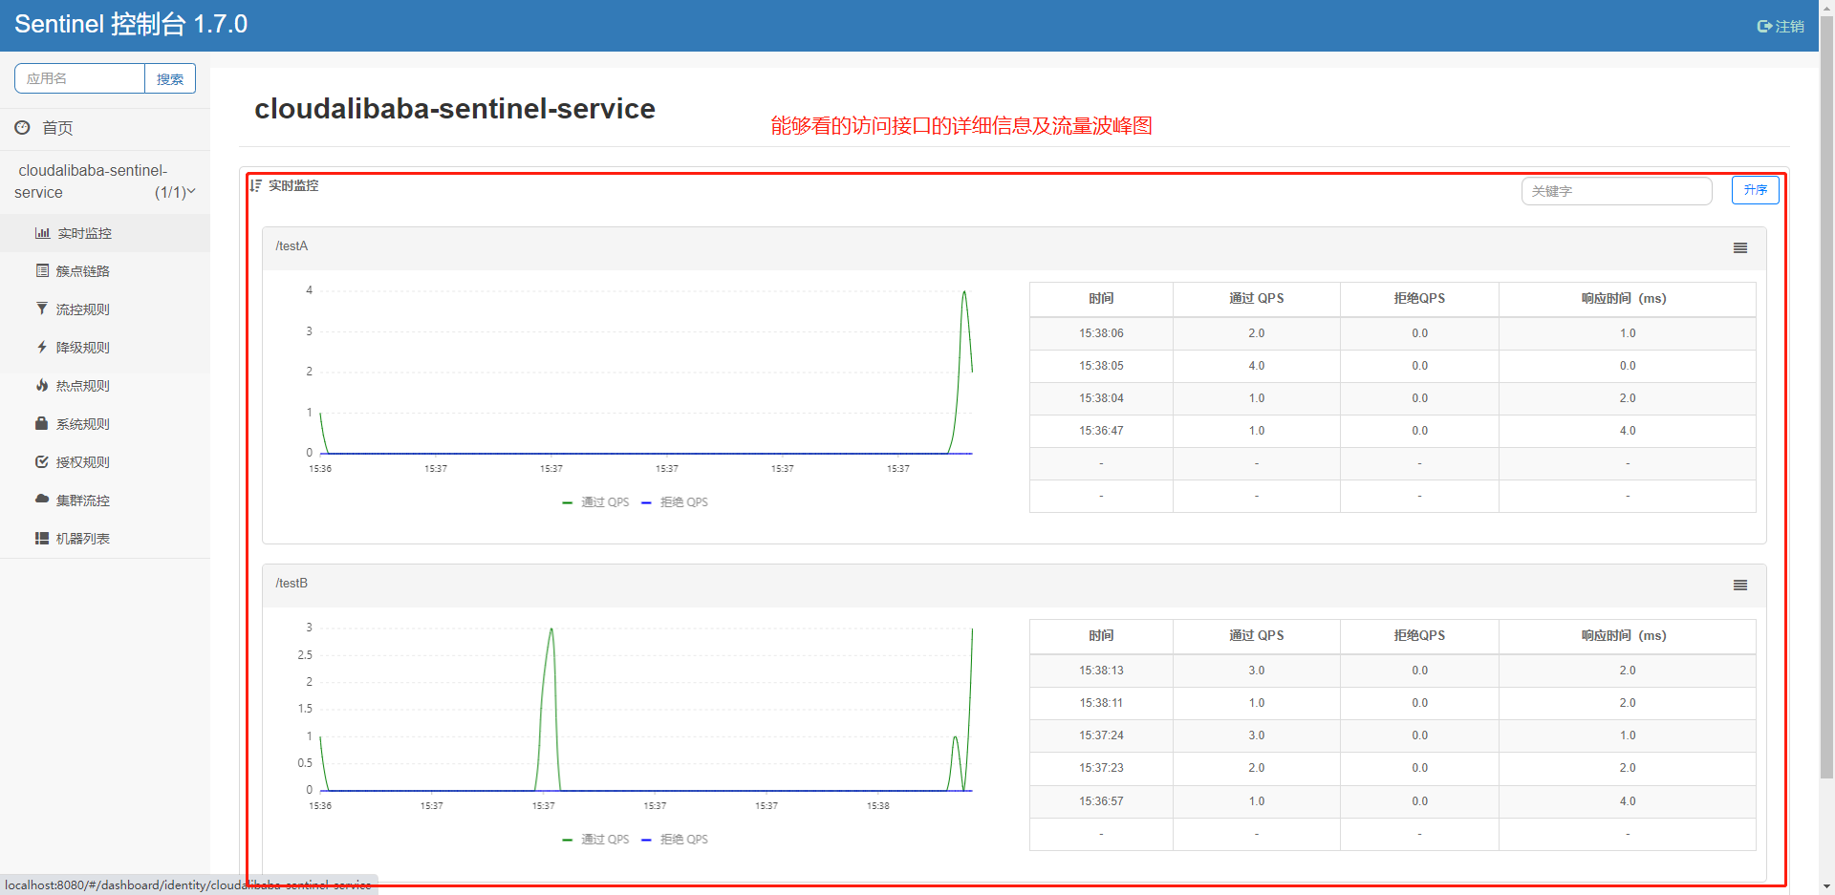Click the dashboard icon next to 首页
Viewport: 1835px width, 895px height.
tap(23, 127)
